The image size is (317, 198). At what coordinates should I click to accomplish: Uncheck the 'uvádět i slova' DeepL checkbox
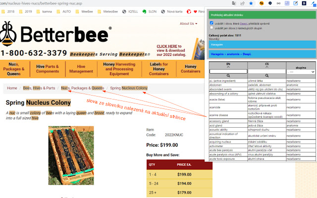(211, 23)
